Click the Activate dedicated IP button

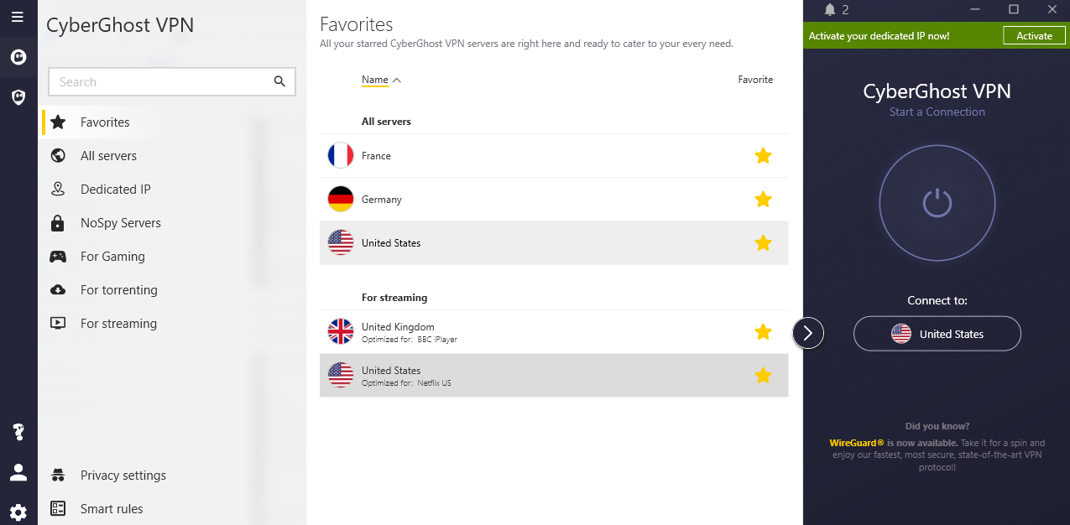[x=1034, y=35]
